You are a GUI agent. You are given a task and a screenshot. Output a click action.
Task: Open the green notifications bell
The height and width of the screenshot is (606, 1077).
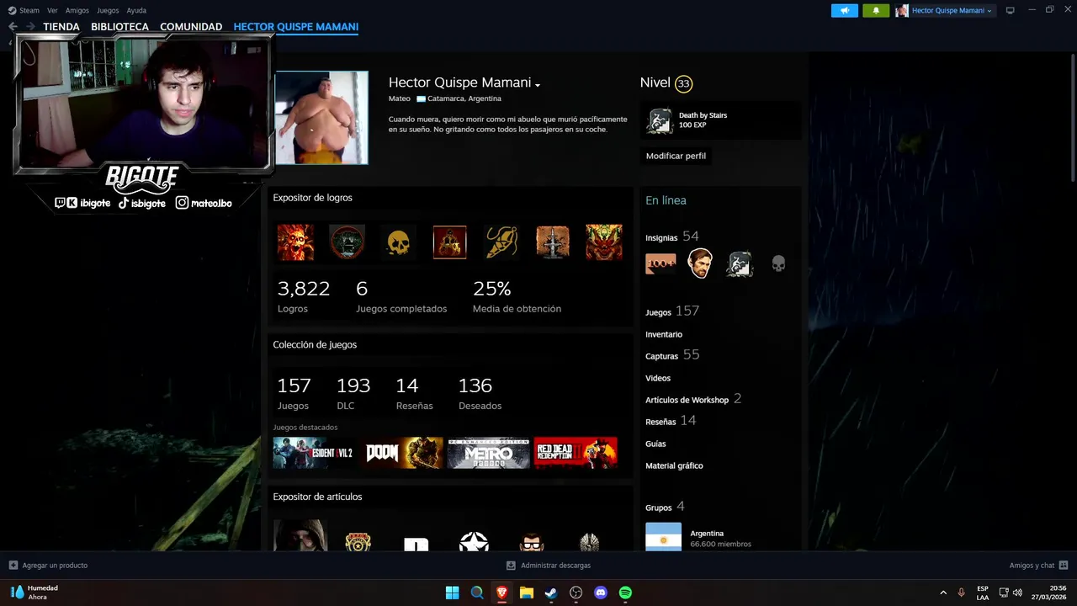pyautogui.click(x=876, y=10)
